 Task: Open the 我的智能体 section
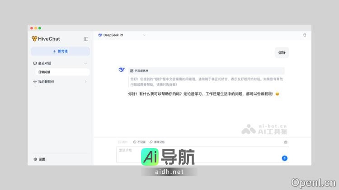point(60,82)
